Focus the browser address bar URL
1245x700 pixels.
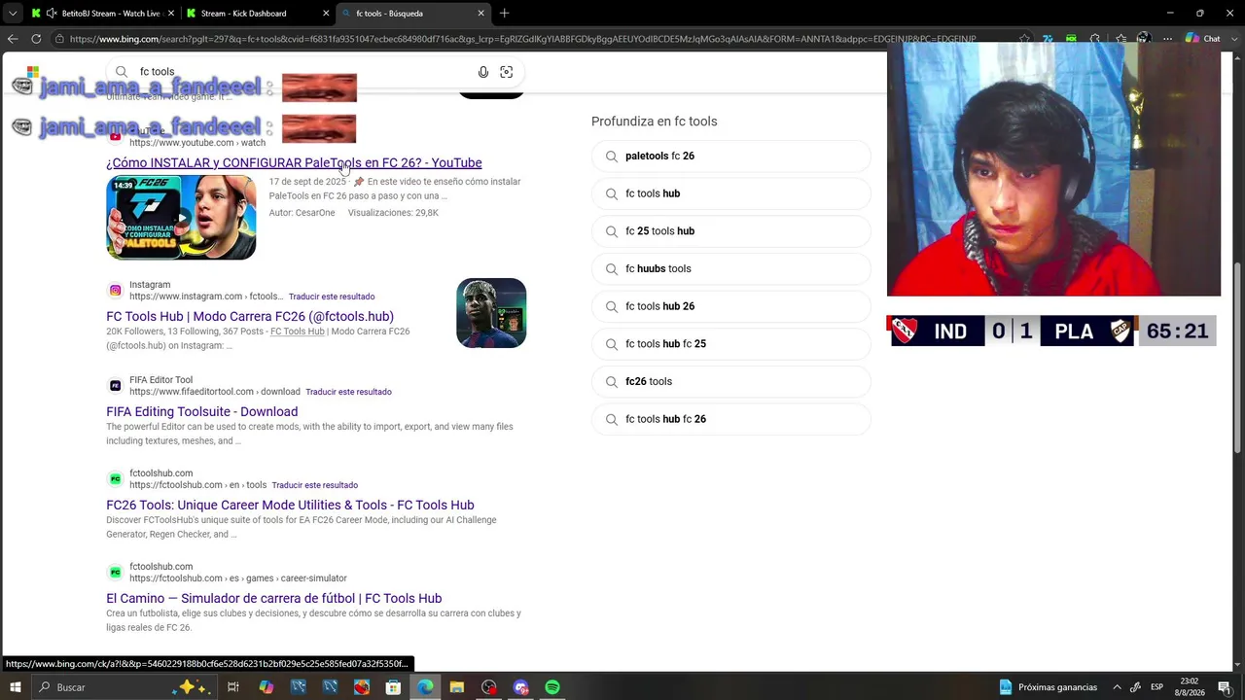[x=522, y=39]
